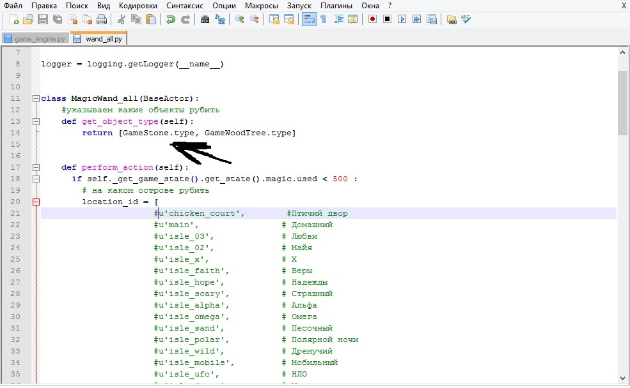Open the Кодировки menu
Screen dimensions: 630x388
click(138, 6)
